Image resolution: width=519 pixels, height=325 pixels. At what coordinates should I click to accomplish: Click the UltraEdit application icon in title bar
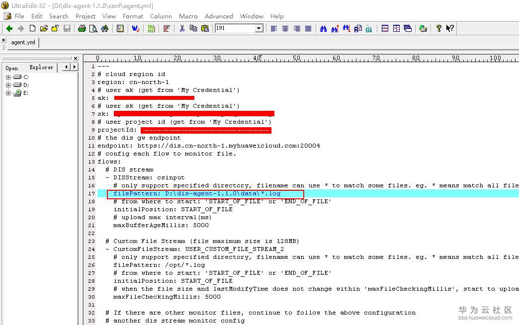click(x=4, y=5)
